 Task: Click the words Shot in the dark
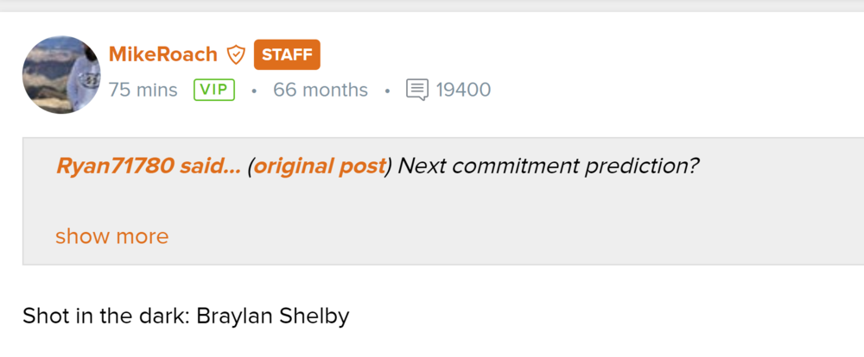click(105, 316)
